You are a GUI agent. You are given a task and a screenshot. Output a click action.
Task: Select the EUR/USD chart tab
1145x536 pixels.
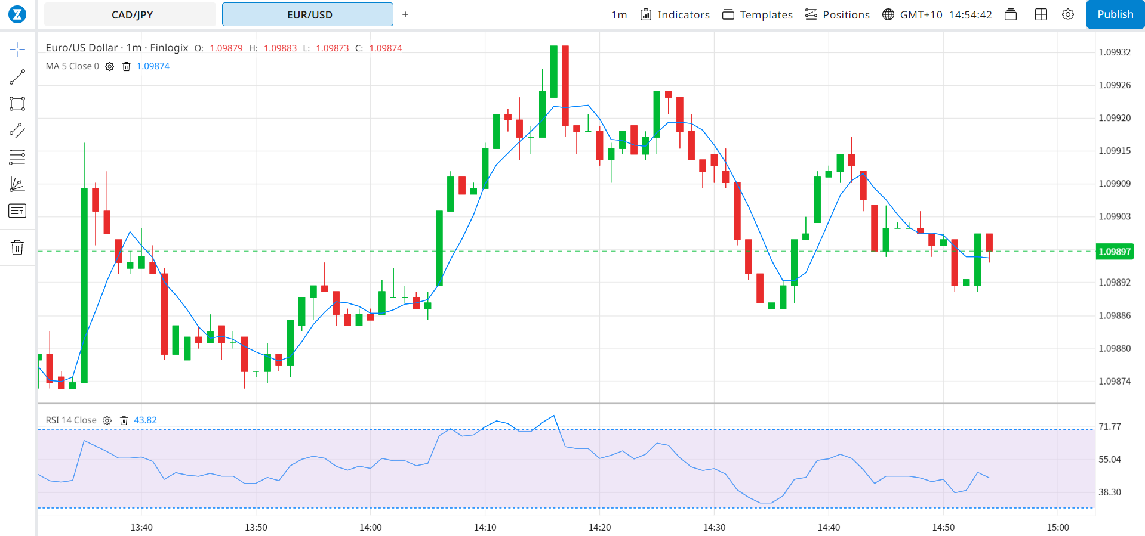pos(308,15)
